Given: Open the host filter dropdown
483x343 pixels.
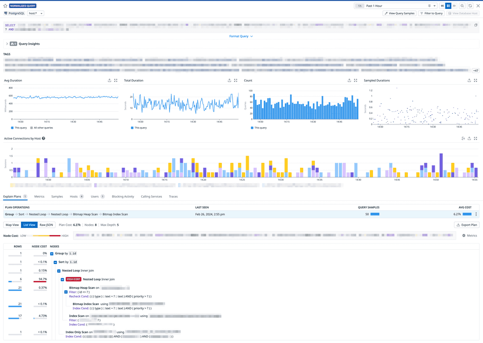Looking at the screenshot, I should [x=36, y=13].
